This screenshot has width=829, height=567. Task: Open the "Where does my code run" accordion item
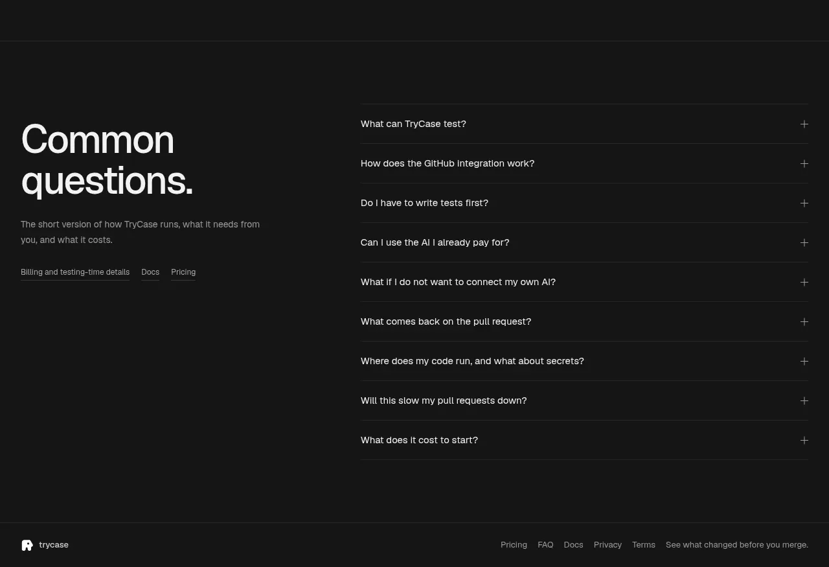[584, 361]
